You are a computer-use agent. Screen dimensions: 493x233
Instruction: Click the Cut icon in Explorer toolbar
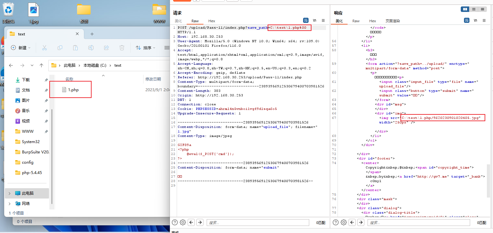click(x=44, y=48)
